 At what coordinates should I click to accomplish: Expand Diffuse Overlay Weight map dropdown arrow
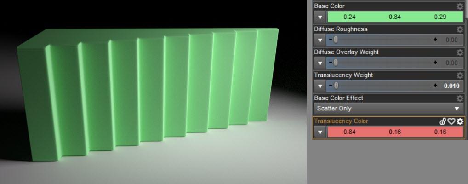(x=320, y=63)
